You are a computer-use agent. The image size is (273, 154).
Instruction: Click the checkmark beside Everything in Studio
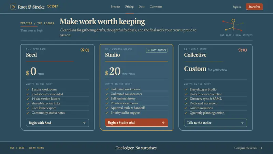pos(186,89)
